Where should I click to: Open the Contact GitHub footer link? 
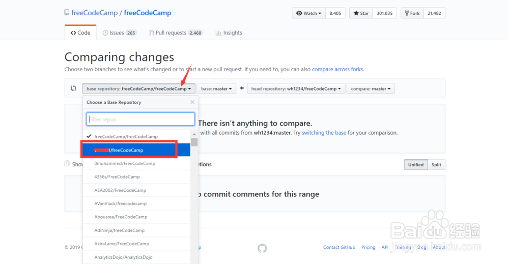pyautogui.click(x=339, y=247)
